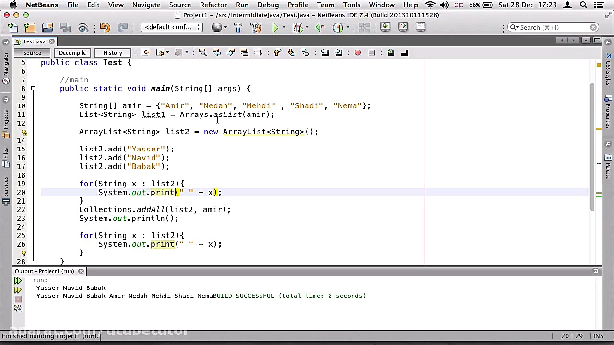Click the Clean and Build hammer-and-broom icon
This screenshot has width=614, height=345.
click(256, 27)
